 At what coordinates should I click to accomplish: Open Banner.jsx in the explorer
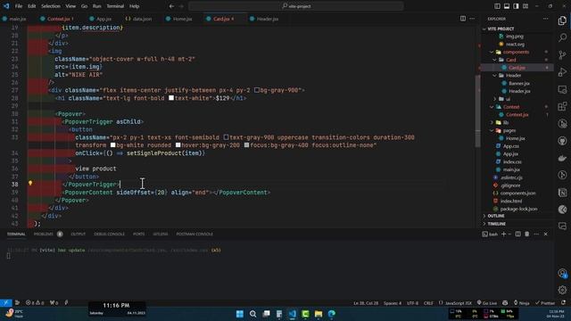click(519, 83)
